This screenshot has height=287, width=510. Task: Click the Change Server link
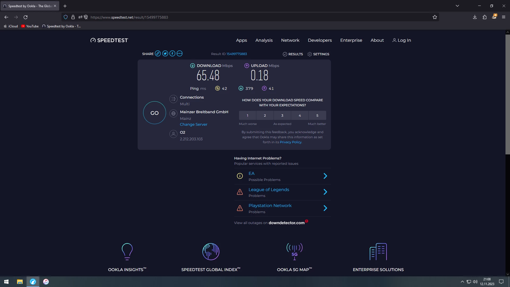193,124
